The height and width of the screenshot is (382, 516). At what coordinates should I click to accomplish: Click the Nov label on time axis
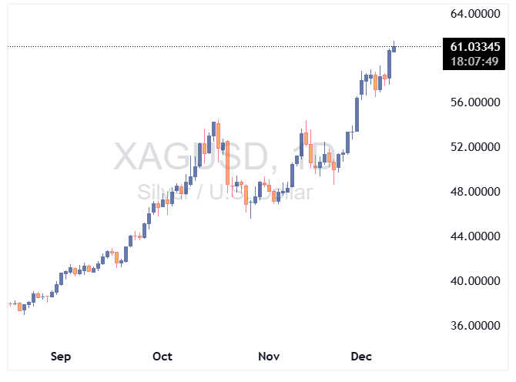click(268, 357)
